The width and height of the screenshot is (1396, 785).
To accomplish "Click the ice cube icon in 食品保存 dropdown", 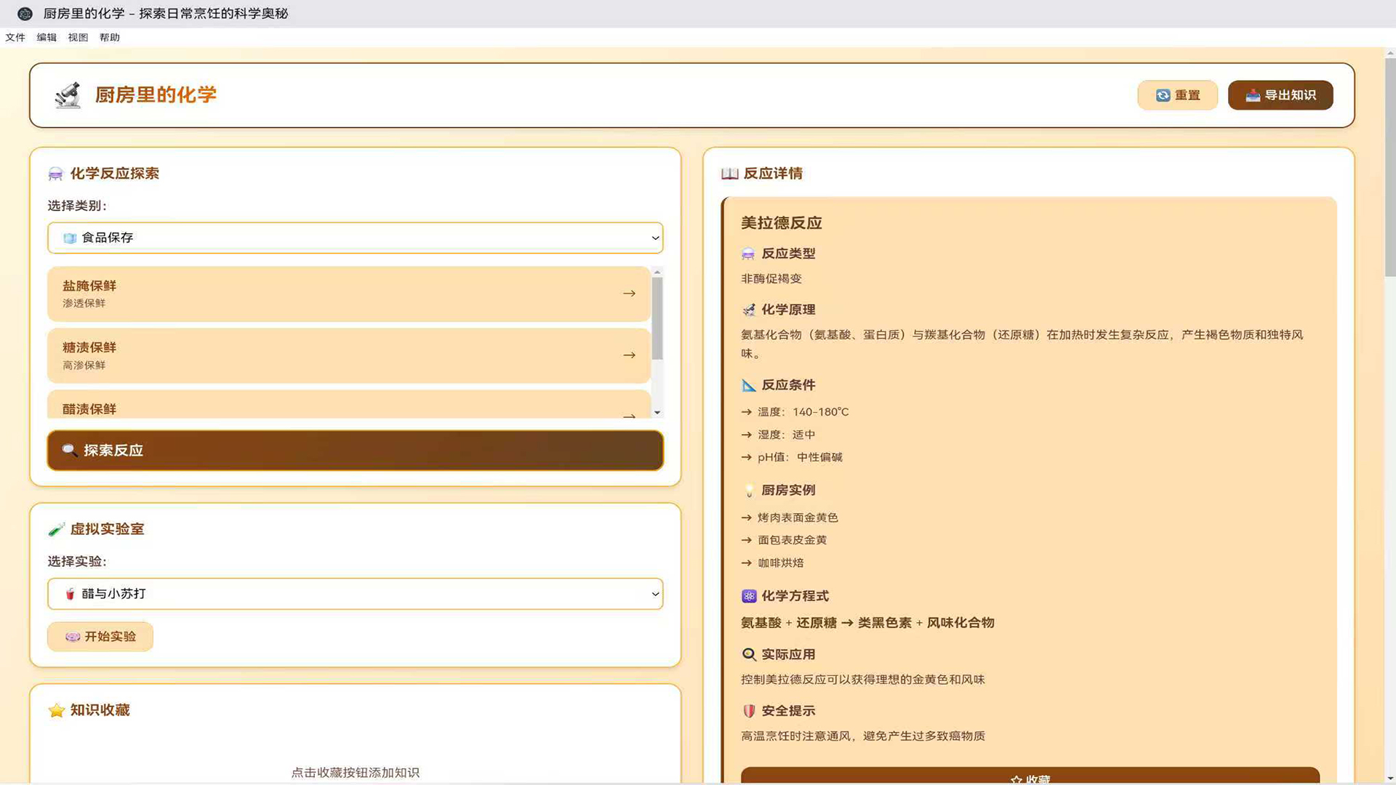I will click(x=70, y=238).
